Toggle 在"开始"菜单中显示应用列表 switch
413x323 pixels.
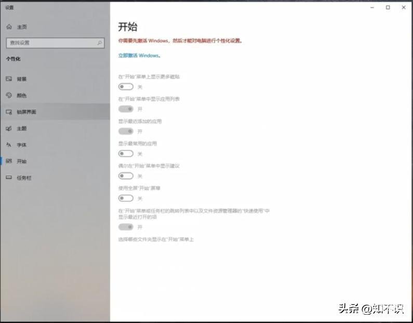(126, 109)
